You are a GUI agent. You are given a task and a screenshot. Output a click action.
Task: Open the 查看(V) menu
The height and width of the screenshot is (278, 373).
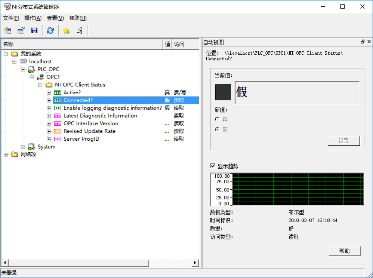click(55, 18)
